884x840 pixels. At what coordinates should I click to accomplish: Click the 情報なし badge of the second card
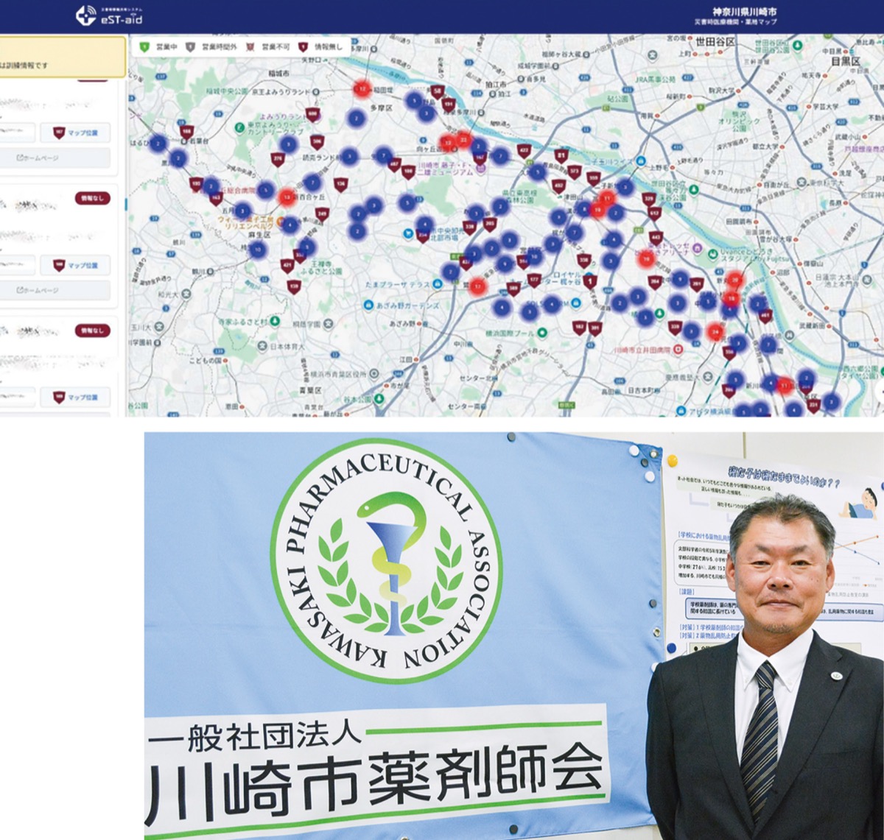[x=92, y=198]
